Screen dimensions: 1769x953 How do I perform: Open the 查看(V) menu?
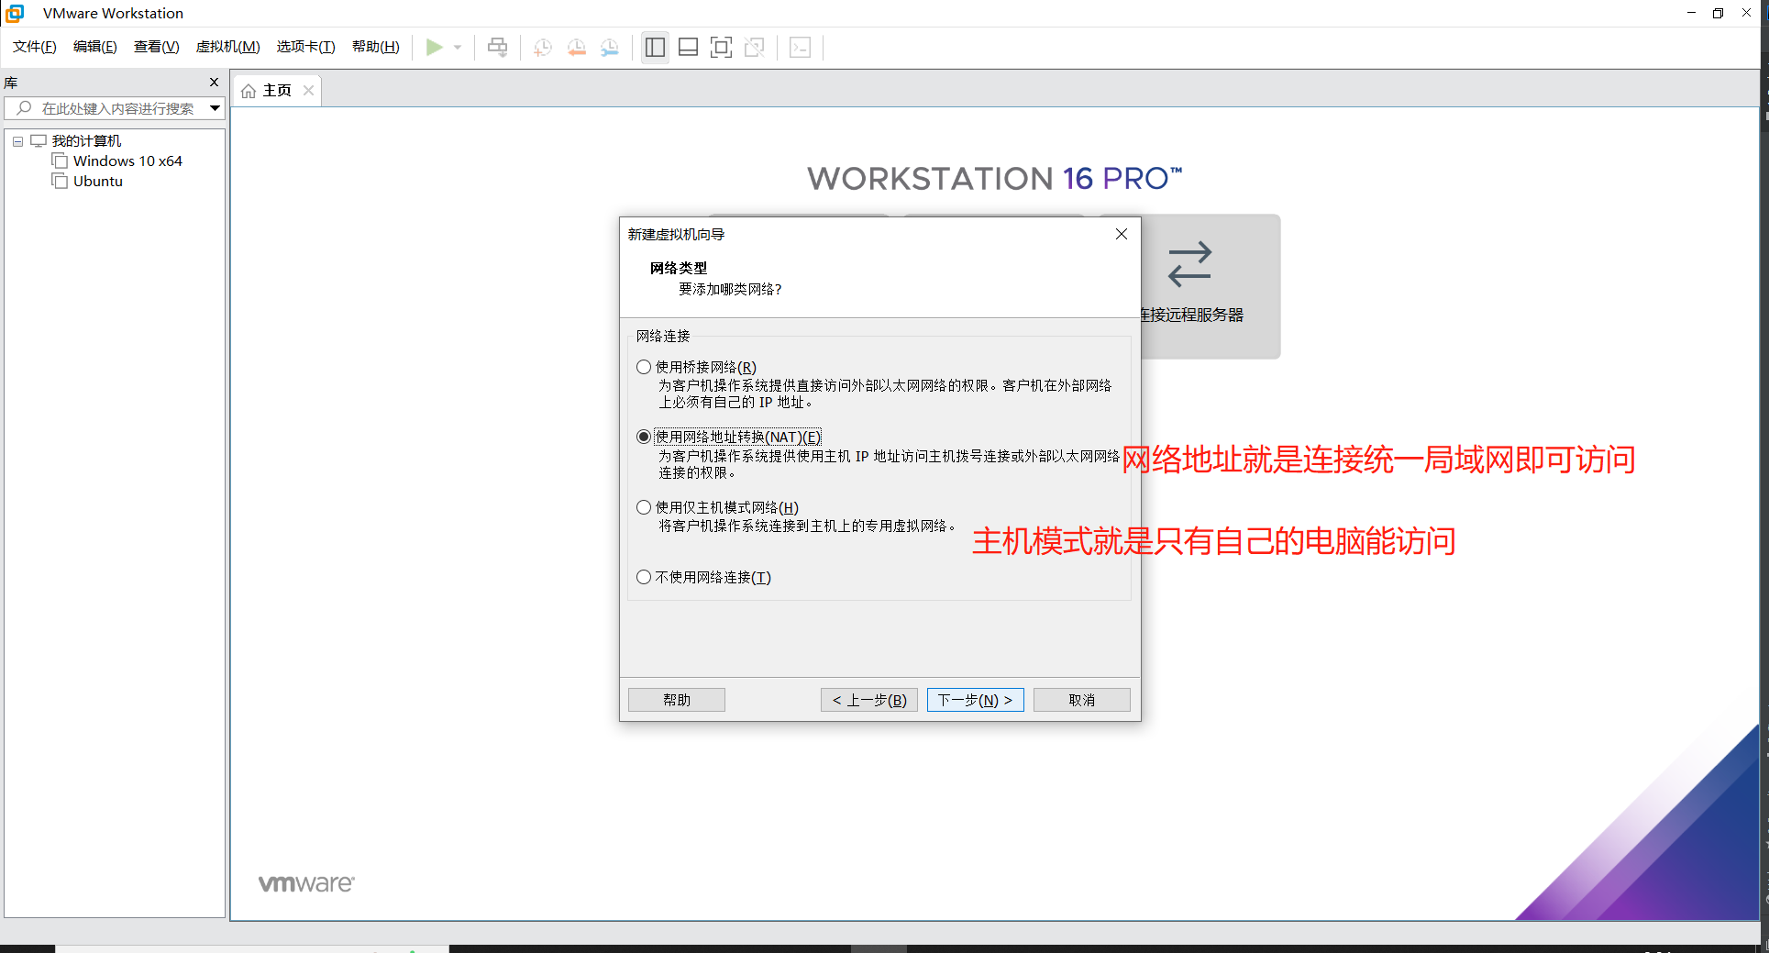click(157, 47)
